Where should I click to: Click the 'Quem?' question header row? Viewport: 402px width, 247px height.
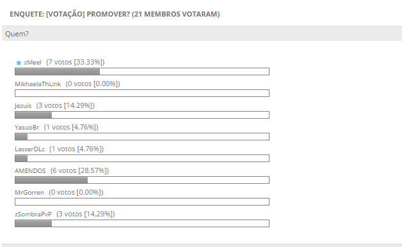click(202, 33)
